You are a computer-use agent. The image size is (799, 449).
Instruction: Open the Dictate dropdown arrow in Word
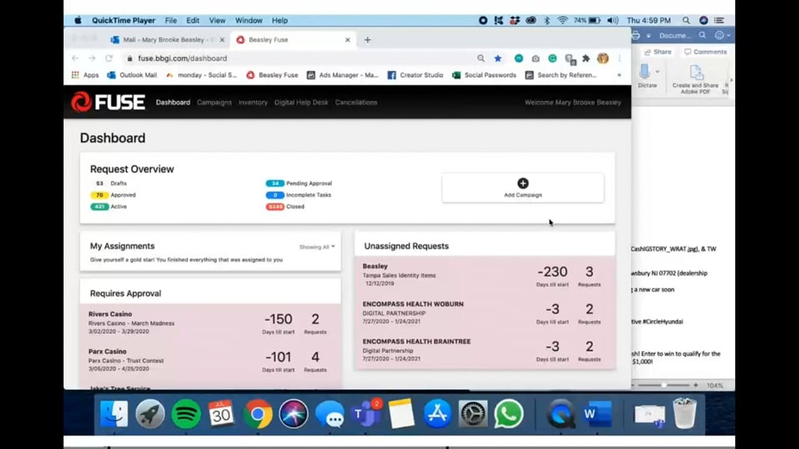tap(657, 72)
